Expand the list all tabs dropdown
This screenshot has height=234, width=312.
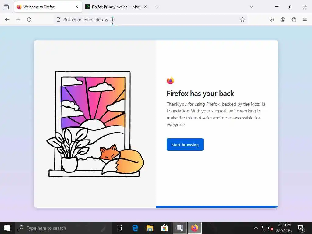[x=252, y=7]
